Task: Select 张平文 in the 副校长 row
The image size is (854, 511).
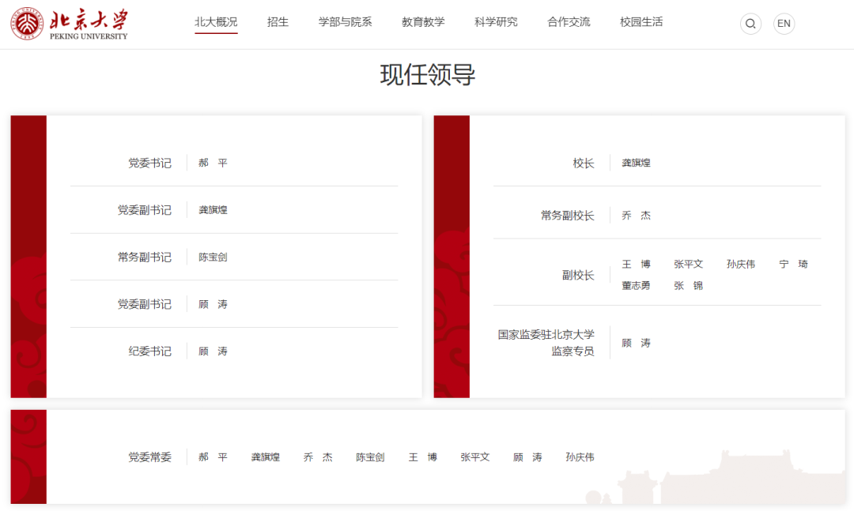Action: tap(689, 264)
